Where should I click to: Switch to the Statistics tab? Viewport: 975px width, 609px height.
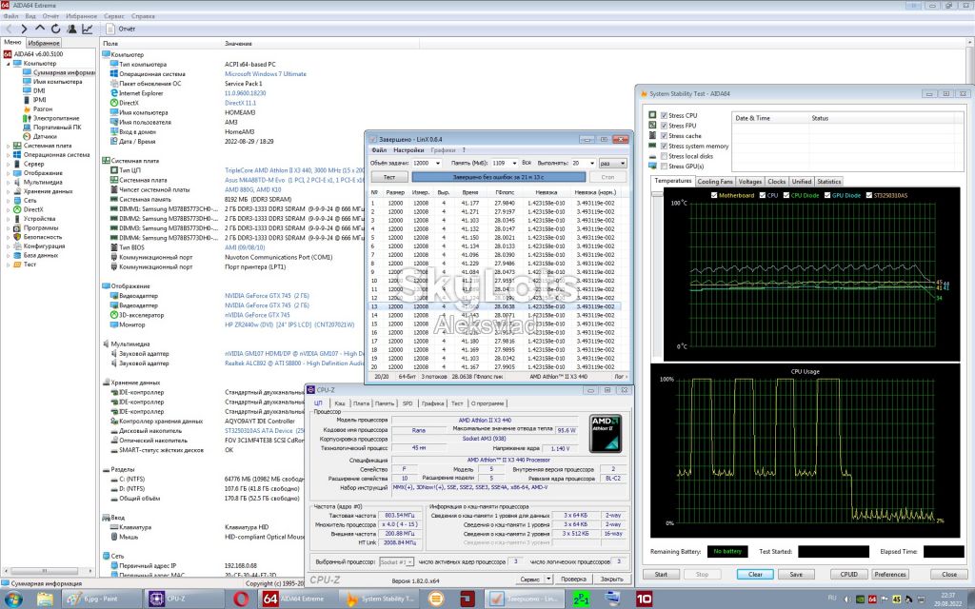[x=829, y=182]
